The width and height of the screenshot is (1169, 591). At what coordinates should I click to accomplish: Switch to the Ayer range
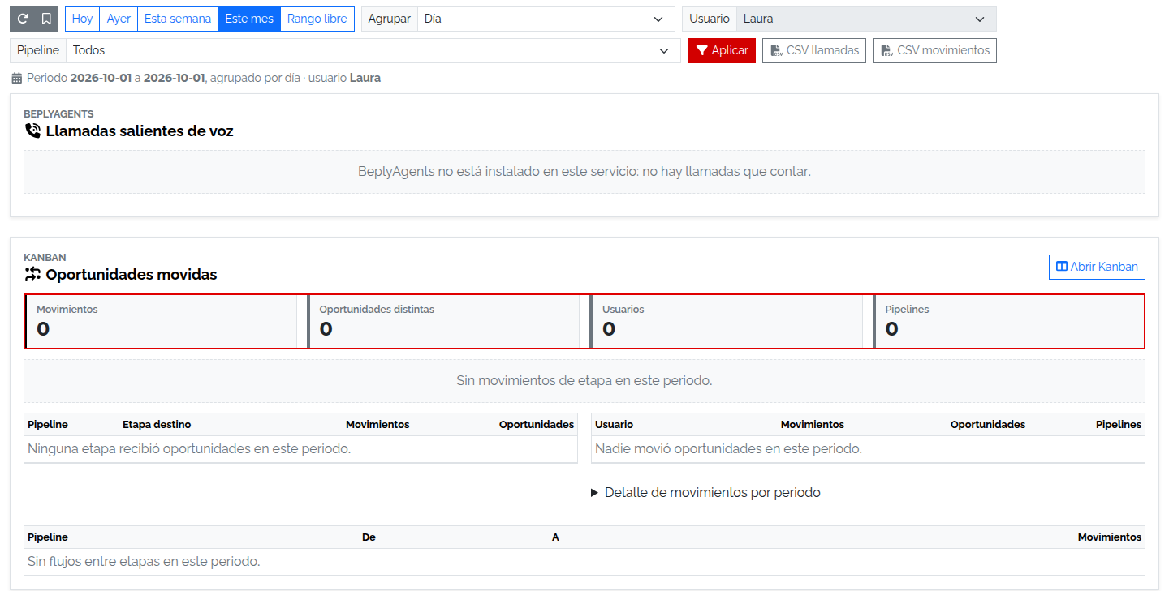click(119, 19)
